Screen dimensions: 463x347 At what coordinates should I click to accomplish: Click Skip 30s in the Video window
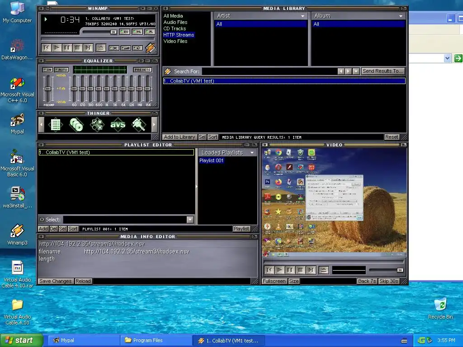pos(388,281)
